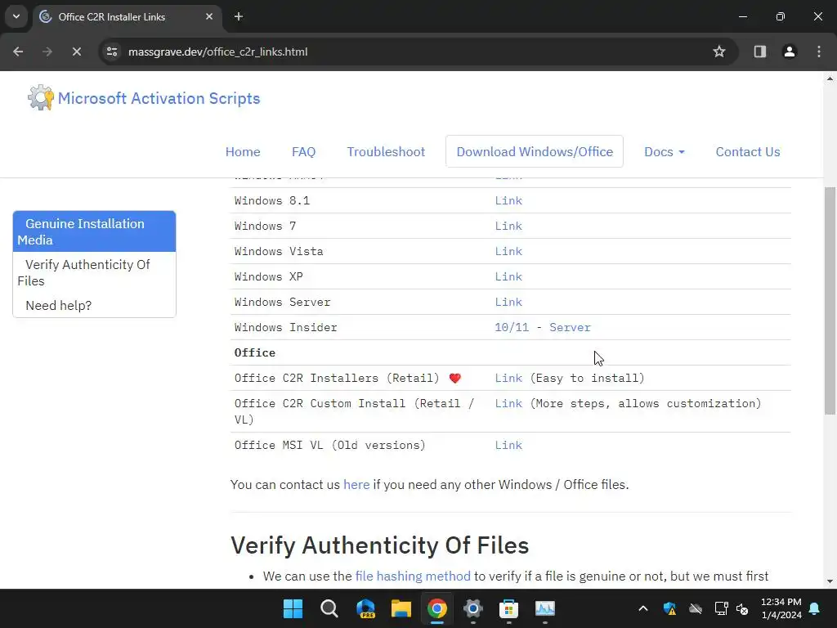Open the Contact Us menu item
The image size is (837, 628).
pyautogui.click(x=748, y=151)
